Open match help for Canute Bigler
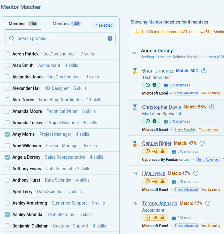This screenshot has height=234, width=224. (x=202, y=143)
